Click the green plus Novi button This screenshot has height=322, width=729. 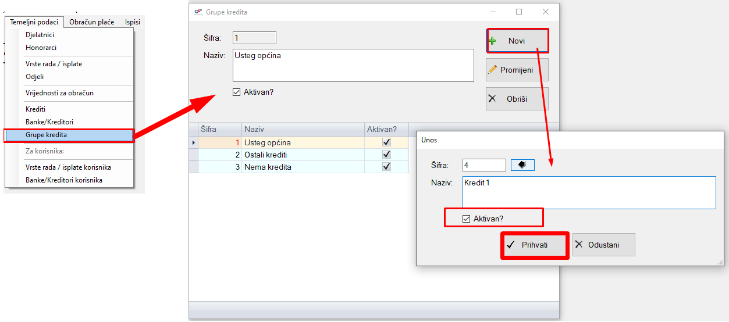coord(517,41)
